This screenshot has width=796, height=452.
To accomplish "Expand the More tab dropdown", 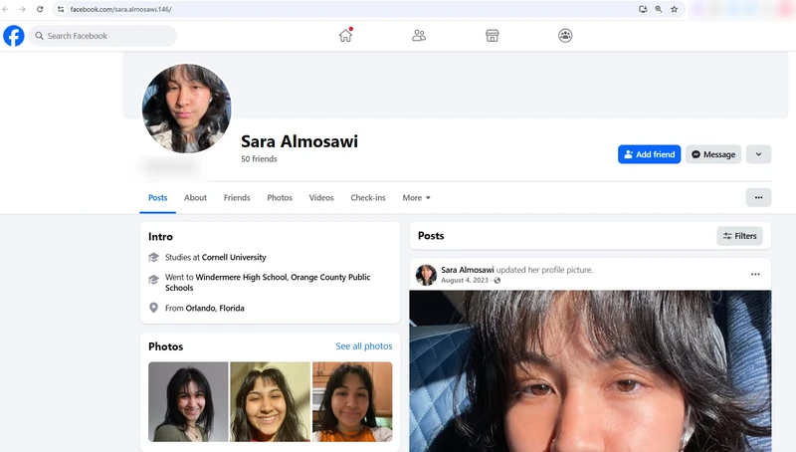I will (x=416, y=198).
